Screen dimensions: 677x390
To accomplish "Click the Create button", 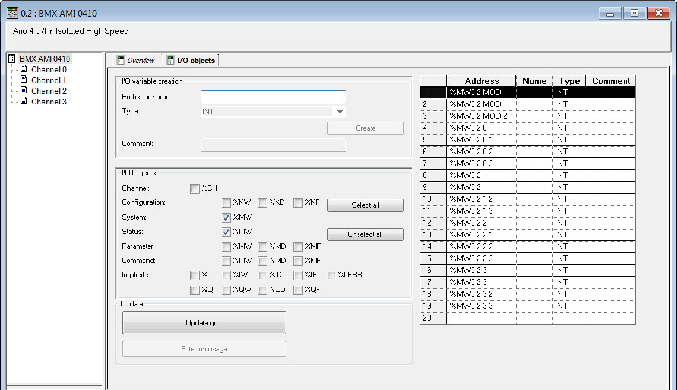I will click(x=365, y=128).
